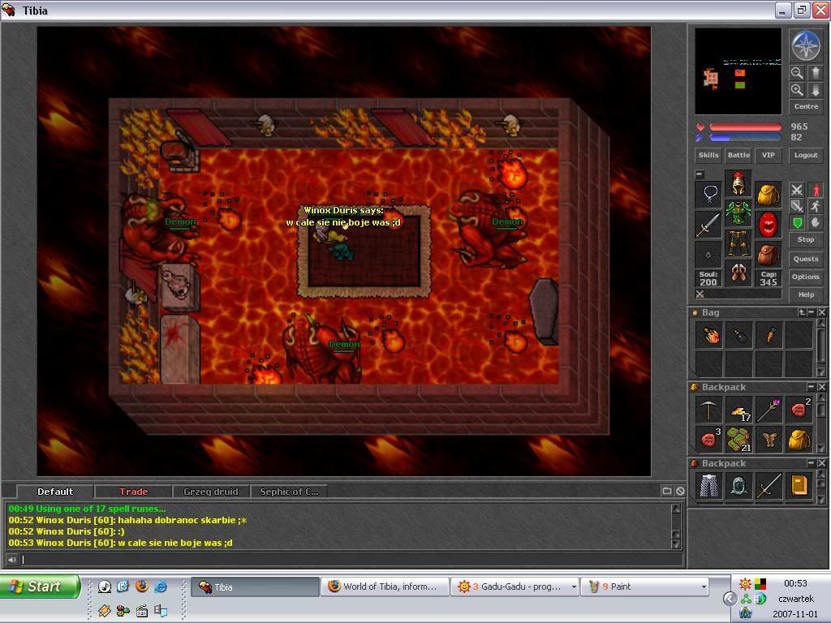This screenshot has height=623, width=831.
Task: Toggle chase opponent mode (running figure)
Action: pos(816,206)
